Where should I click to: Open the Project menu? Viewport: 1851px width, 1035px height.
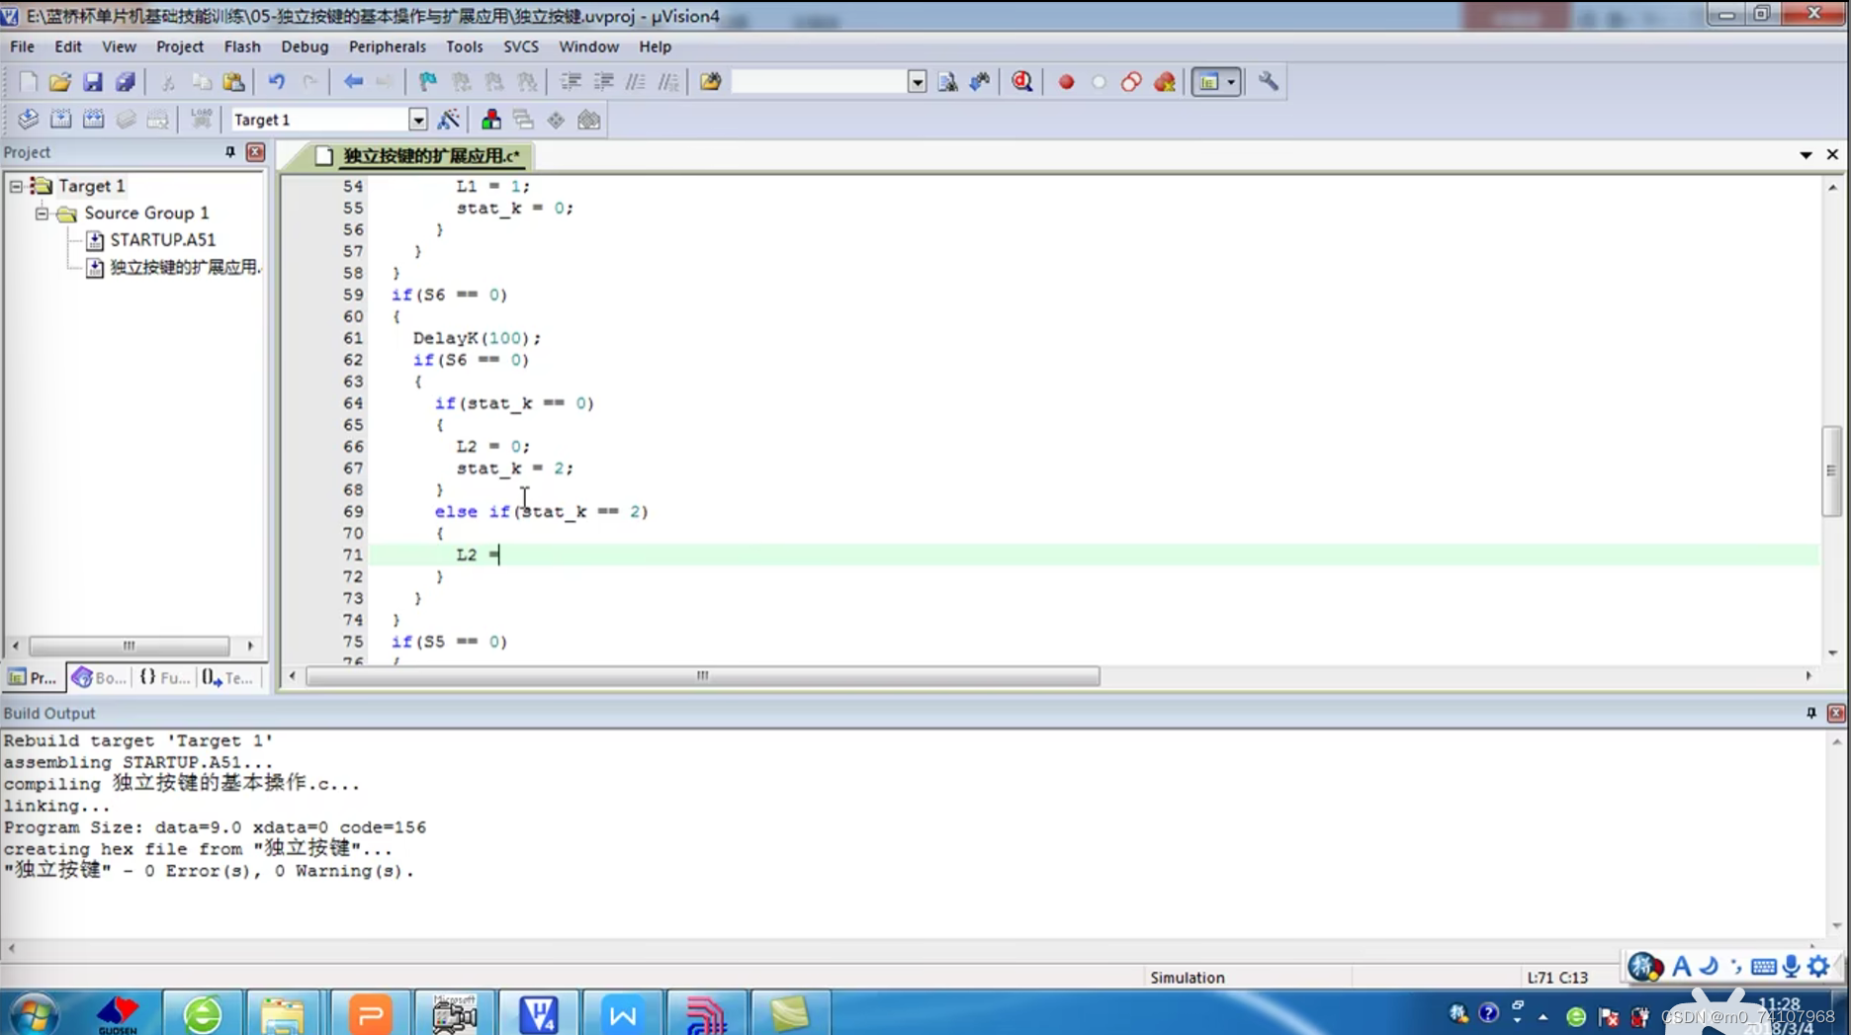(180, 46)
